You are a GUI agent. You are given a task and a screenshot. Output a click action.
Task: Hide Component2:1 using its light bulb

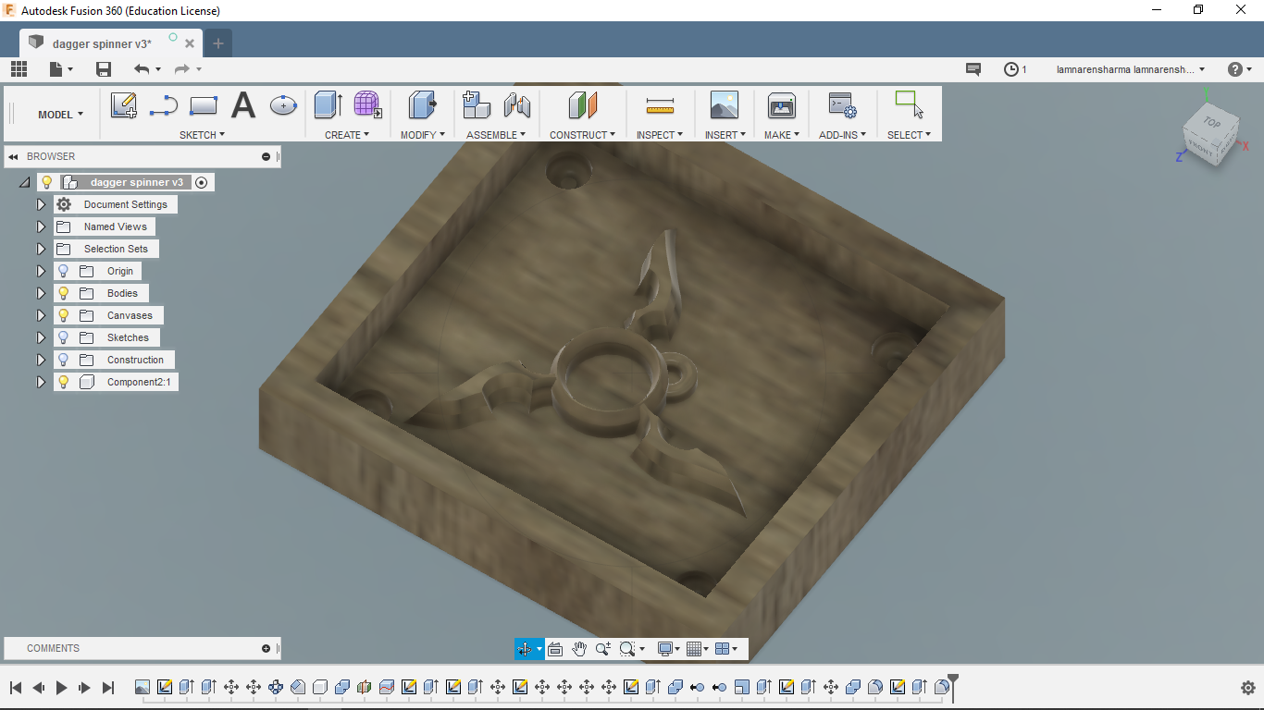coord(63,382)
